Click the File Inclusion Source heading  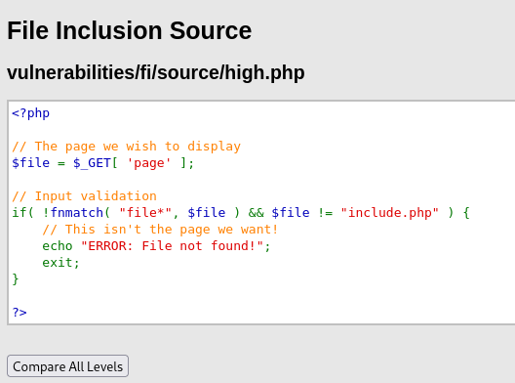click(130, 30)
